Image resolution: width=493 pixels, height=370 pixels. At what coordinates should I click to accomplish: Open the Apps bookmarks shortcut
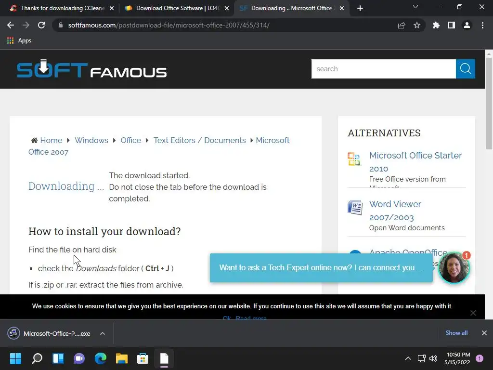click(19, 40)
